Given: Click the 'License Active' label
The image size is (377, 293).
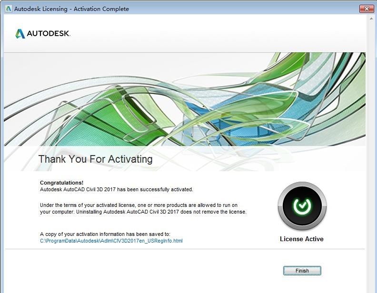Looking at the screenshot, I should 302,239.
